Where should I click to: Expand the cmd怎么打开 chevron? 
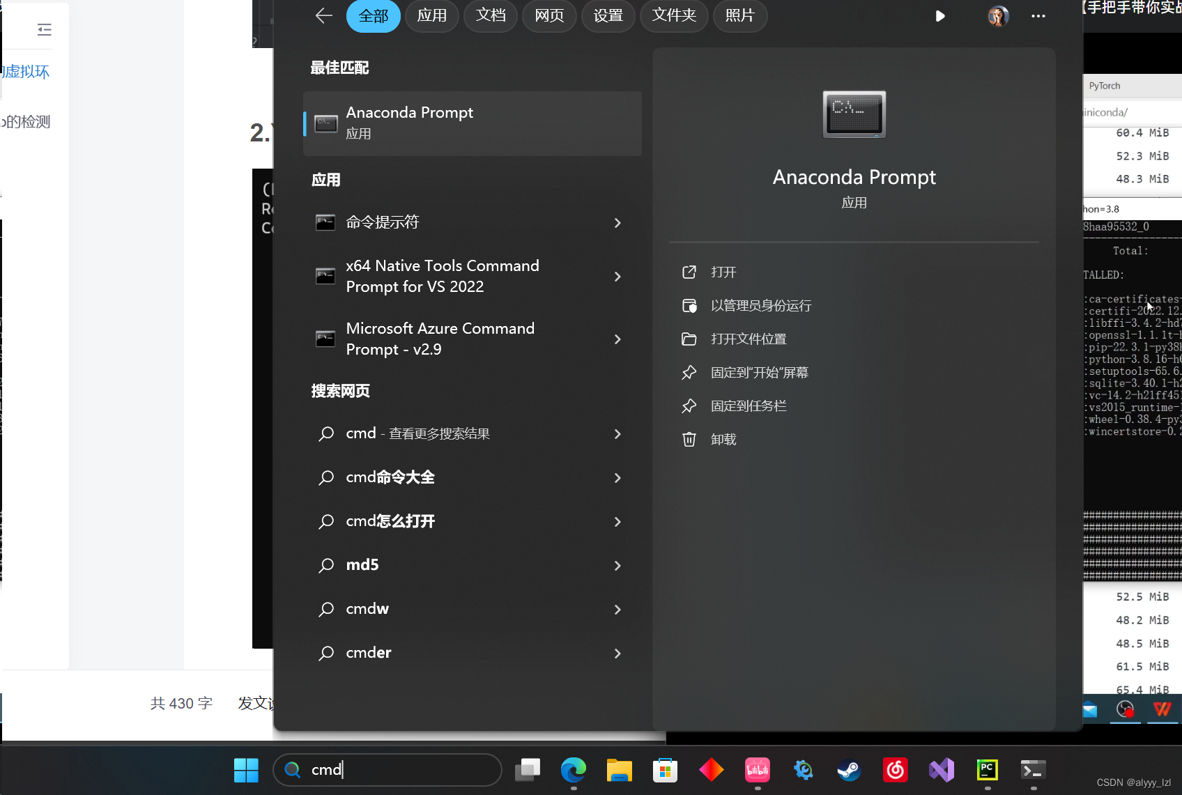pyautogui.click(x=617, y=522)
